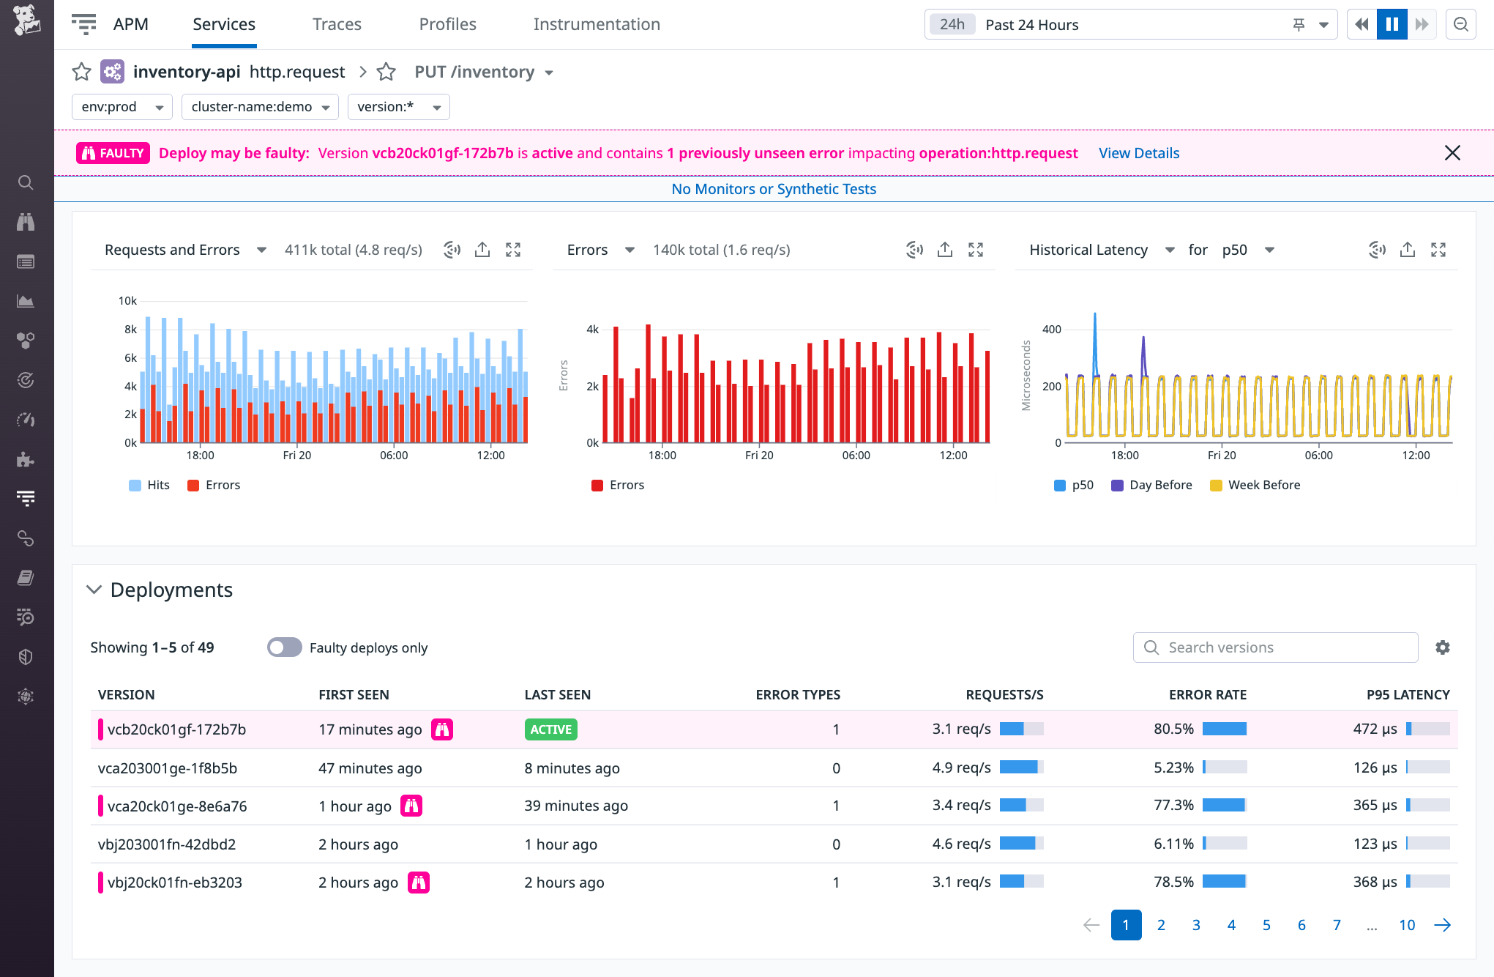Open Watchdog from the left sidebar
Screen dimensions: 1494x977
[26, 222]
